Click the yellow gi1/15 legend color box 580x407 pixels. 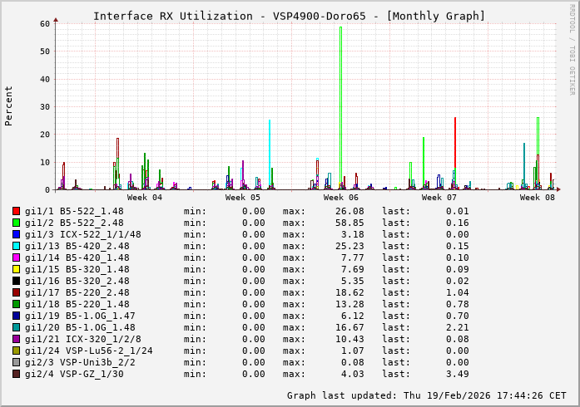point(17,269)
